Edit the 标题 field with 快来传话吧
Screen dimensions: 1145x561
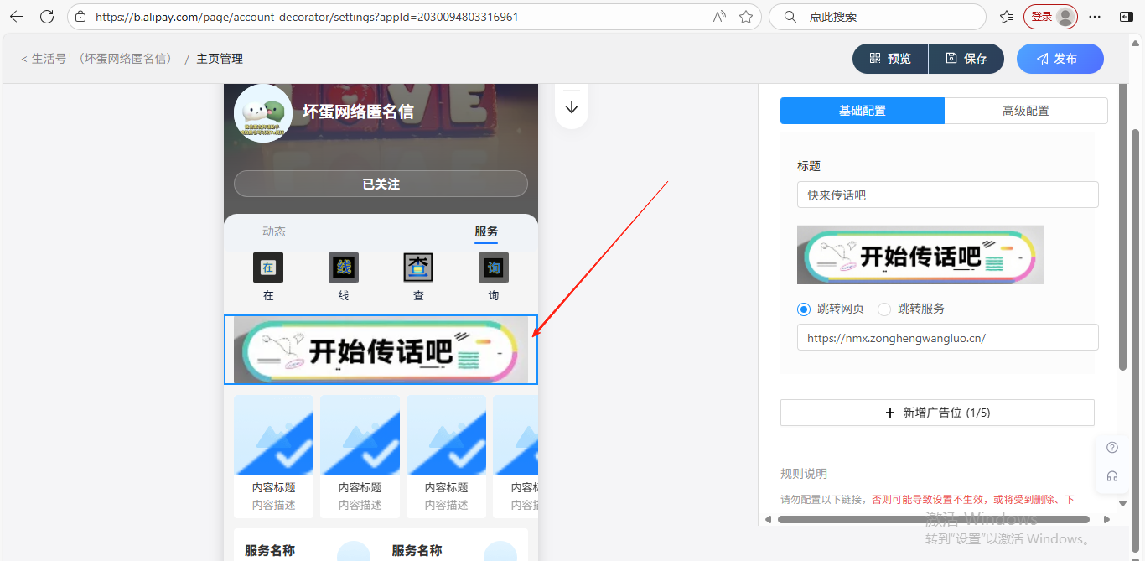coord(948,195)
